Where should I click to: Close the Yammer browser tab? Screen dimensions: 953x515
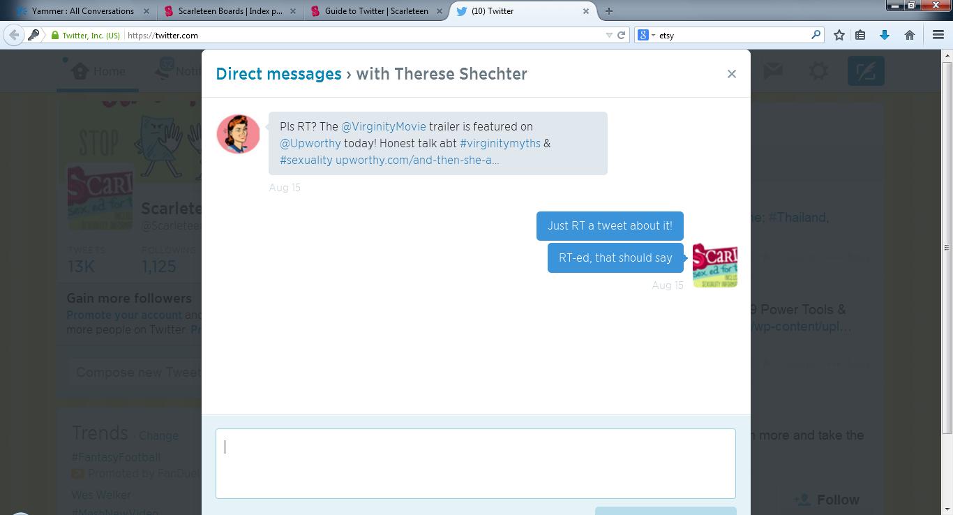[x=147, y=11]
